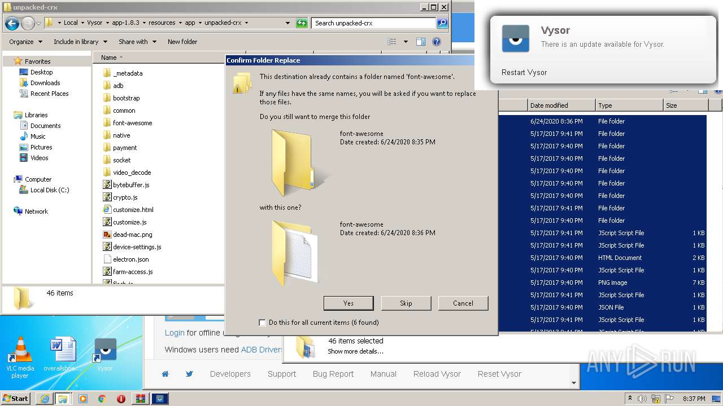The height and width of the screenshot is (406, 723).
Task: Click the Start button
Action: click(x=15, y=399)
